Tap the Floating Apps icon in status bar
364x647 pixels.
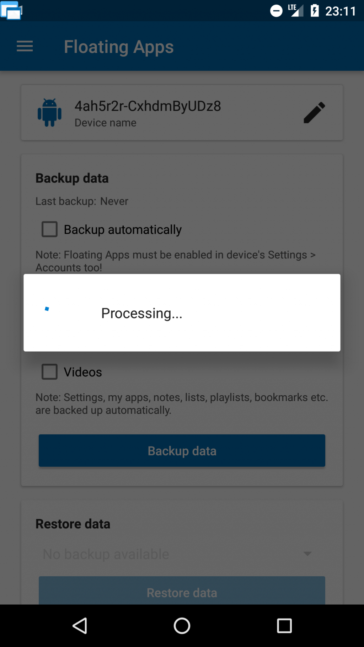[x=12, y=11]
